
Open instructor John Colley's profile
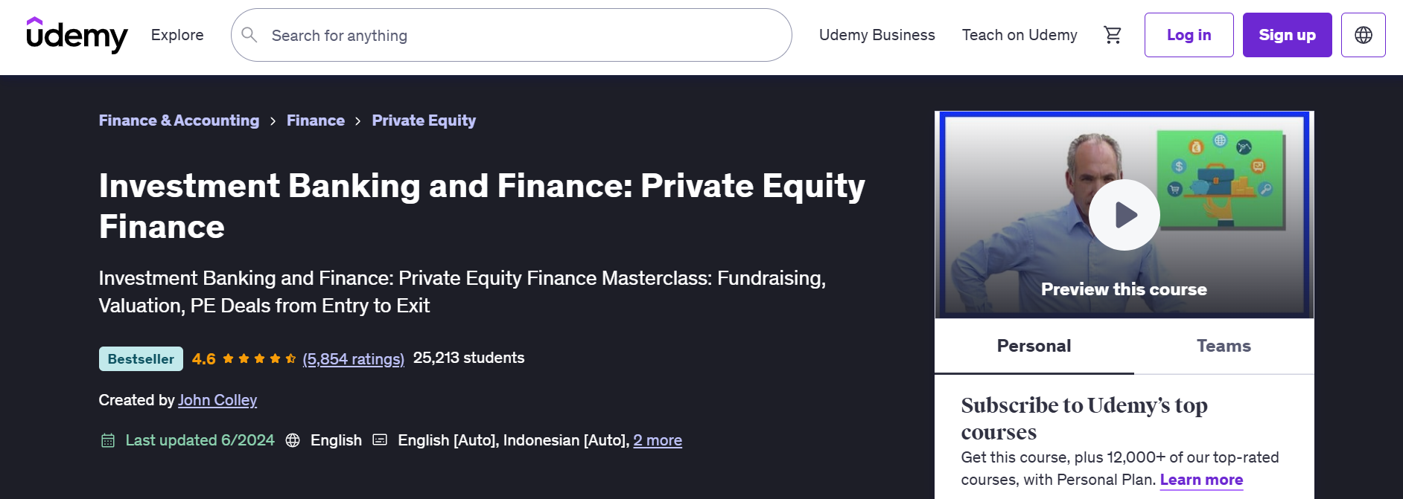(217, 400)
